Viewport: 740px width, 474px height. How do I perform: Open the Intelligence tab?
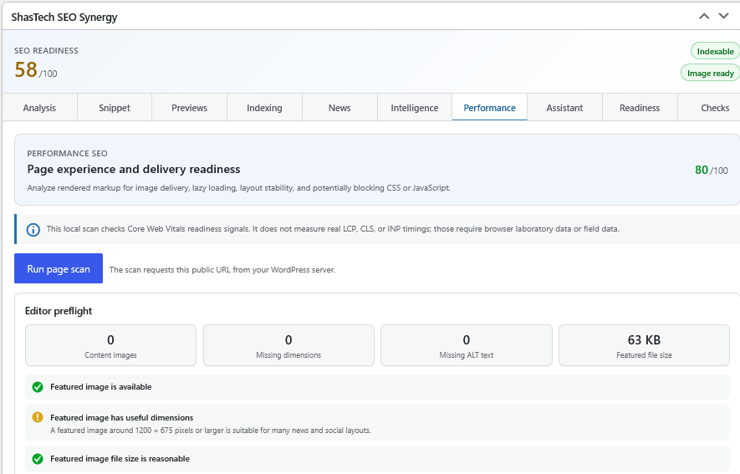click(415, 108)
